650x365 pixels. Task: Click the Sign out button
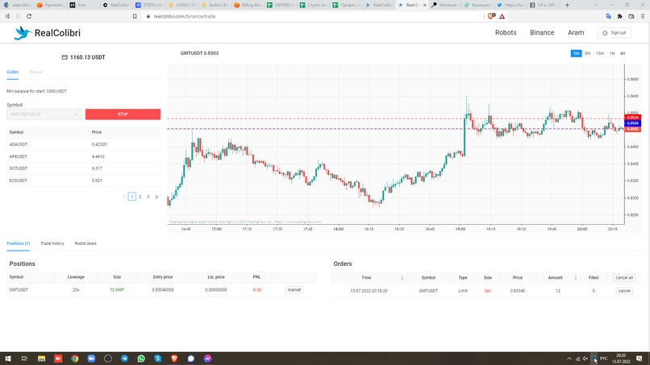pyautogui.click(x=615, y=33)
